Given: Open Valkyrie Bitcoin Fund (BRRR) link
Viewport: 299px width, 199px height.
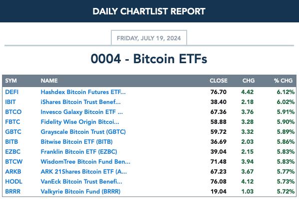Looking at the screenshot, I should click(x=80, y=192).
